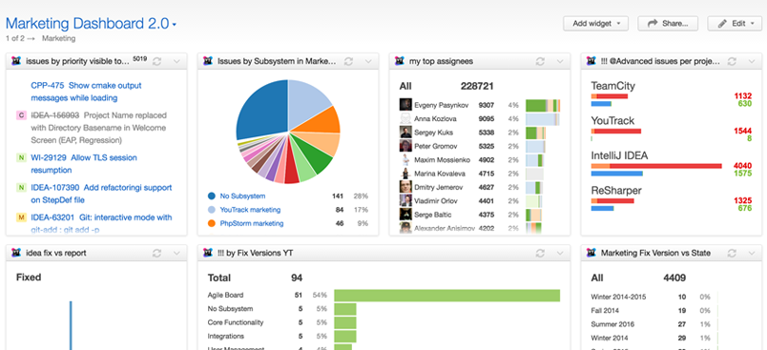Refresh the Issues by Subsystem widget
767x350 pixels.
pyautogui.click(x=349, y=61)
